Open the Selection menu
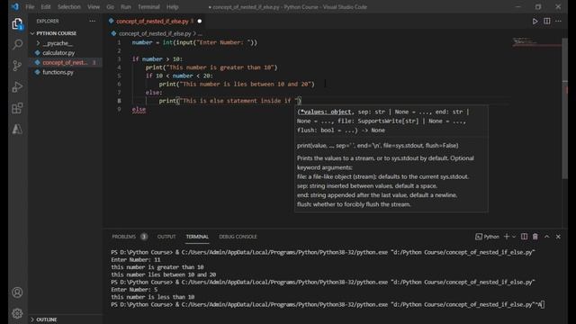This screenshot has height=324, width=576. click(x=69, y=6)
